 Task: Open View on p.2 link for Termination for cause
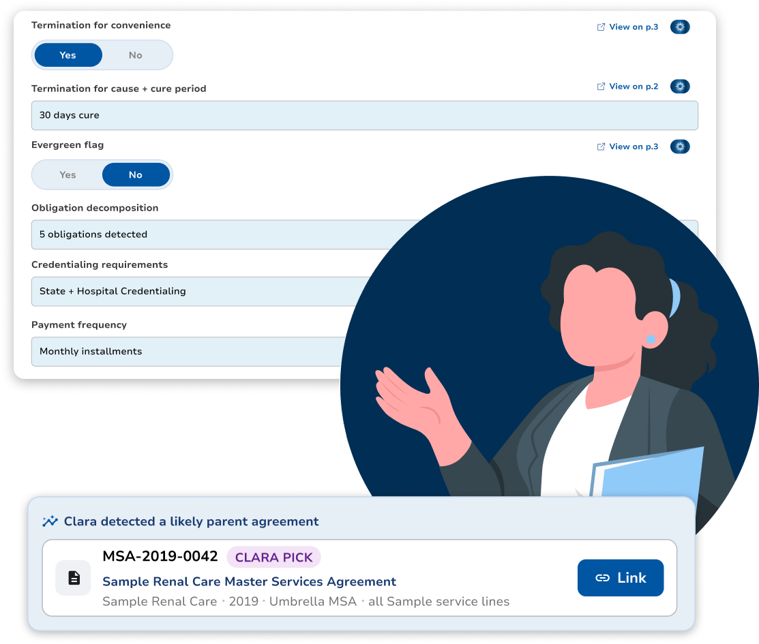click(x=627, y=87)
